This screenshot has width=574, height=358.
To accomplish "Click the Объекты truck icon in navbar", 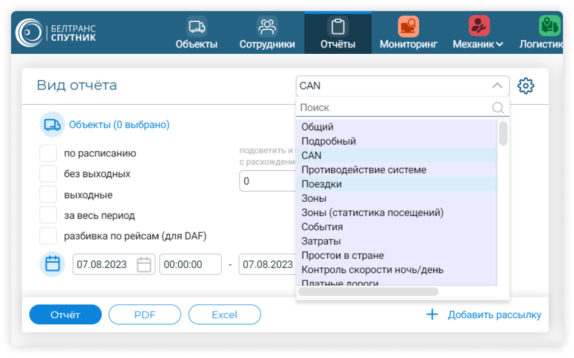I will (196, 26).
